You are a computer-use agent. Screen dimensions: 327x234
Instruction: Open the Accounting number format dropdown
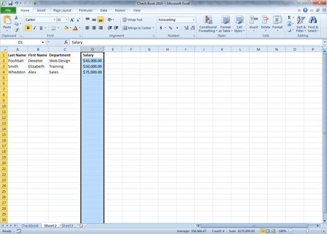point(193,19)
